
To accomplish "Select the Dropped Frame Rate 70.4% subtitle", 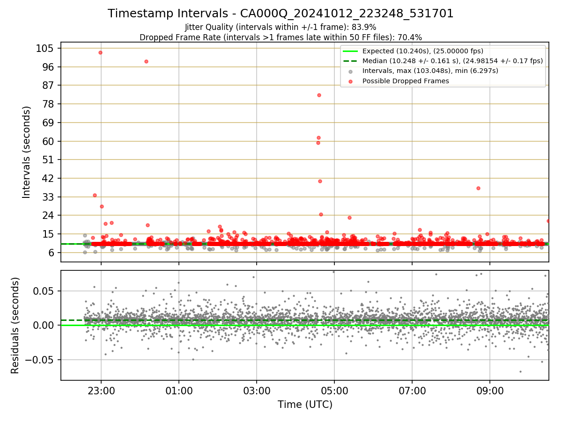I will (x=281, y=37).
